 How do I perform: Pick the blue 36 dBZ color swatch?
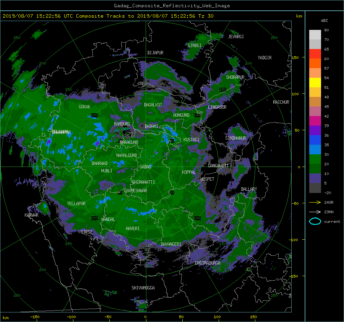(x=315, y=140)
